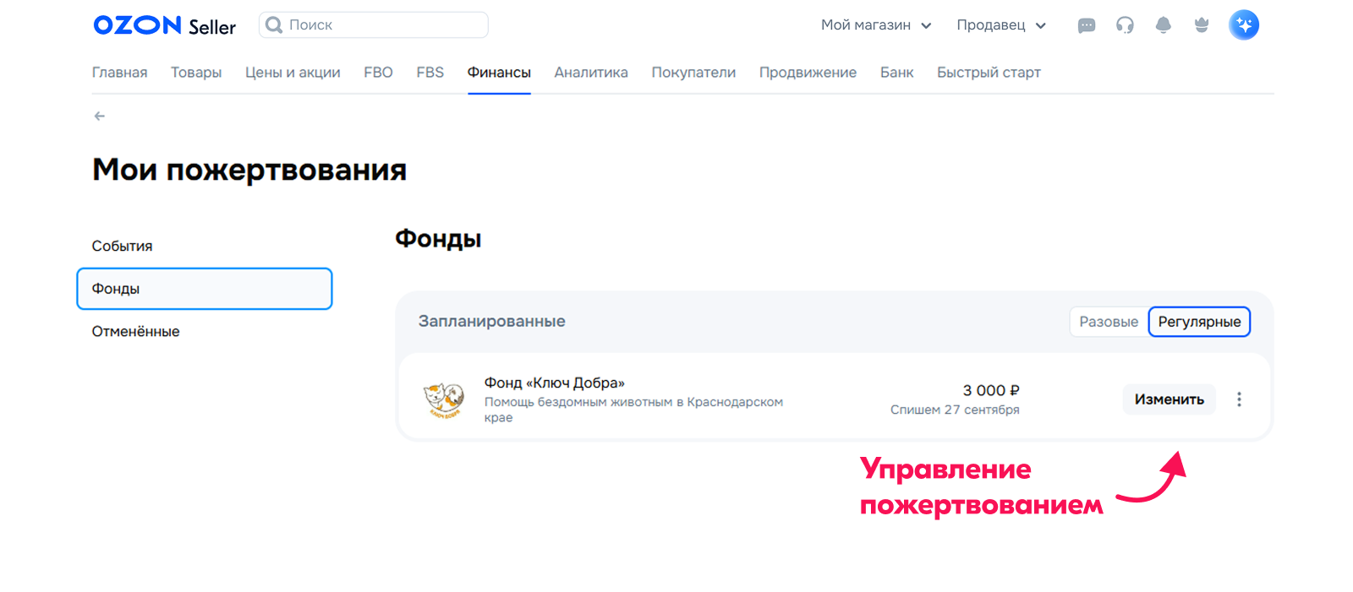Screen dimensions: 1353x592
Task: Click the back arrow icon
Action: point(100,116)
